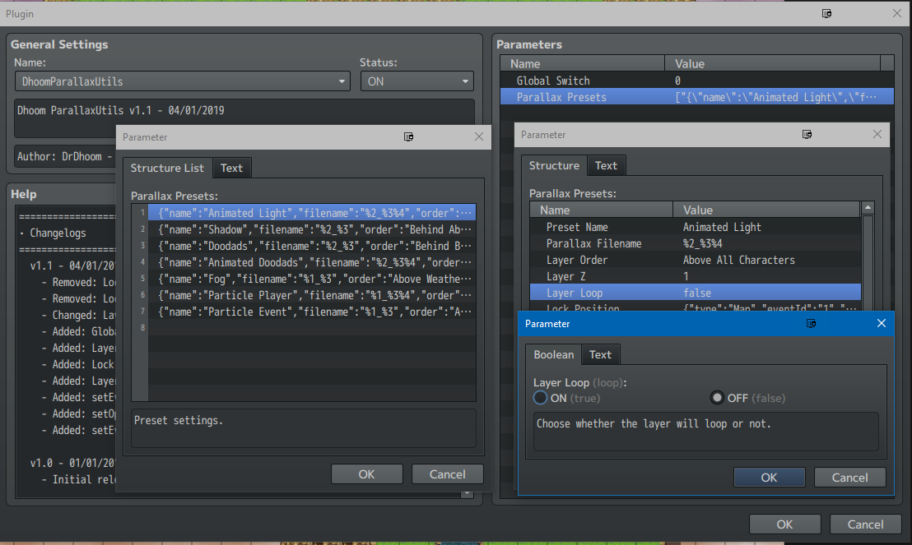The height and width of the screenshot is (545, 912).
Task: Click help icon in Structure Parameter dialog
Action: (807, 134)
